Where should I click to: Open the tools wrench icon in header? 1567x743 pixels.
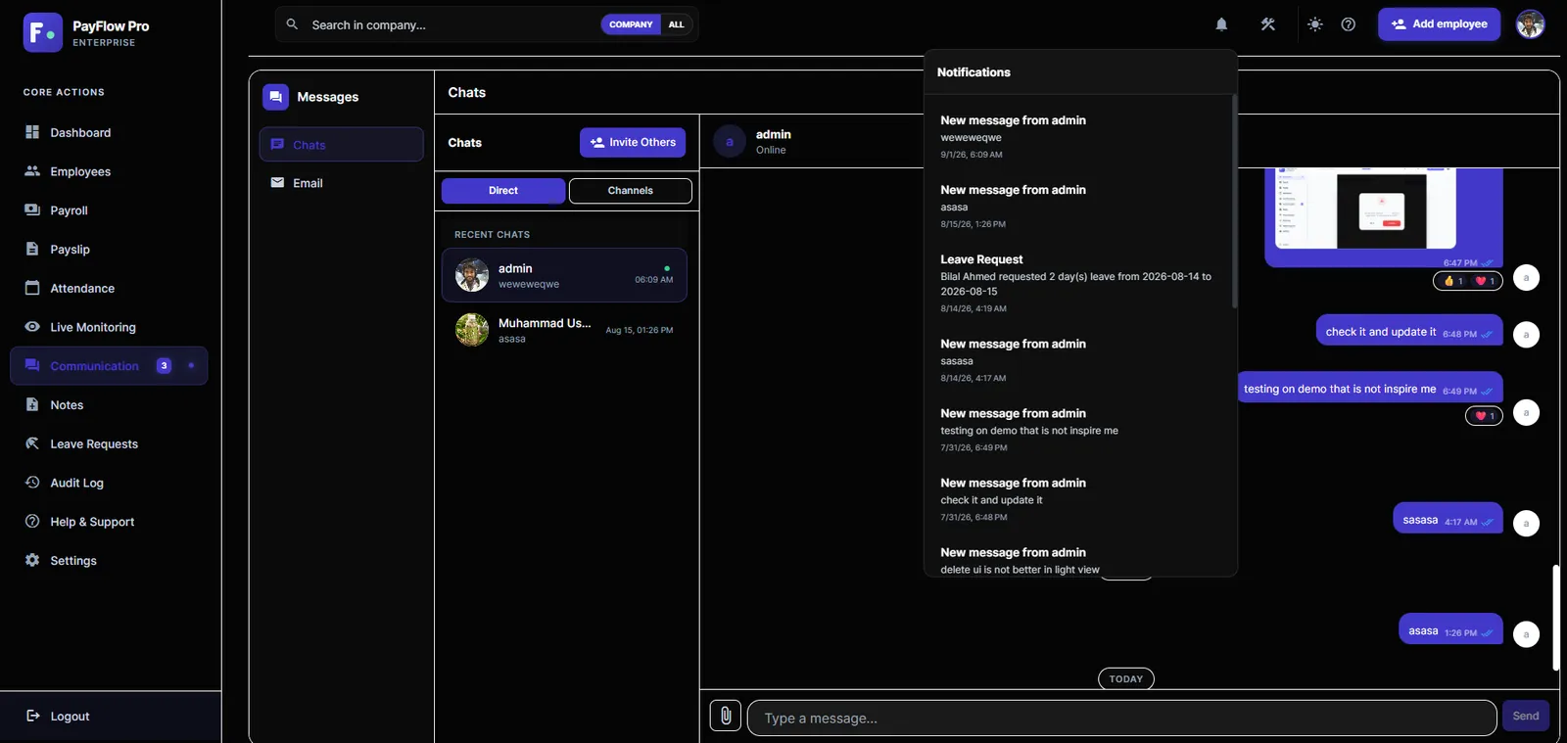1268,24
